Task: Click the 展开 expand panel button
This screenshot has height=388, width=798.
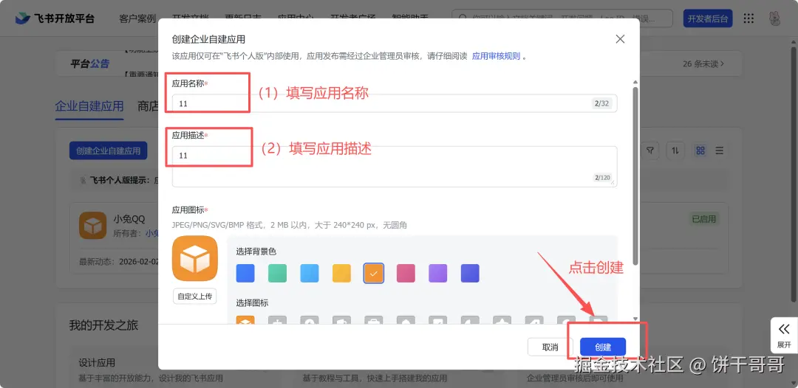Action: [784, 335]
